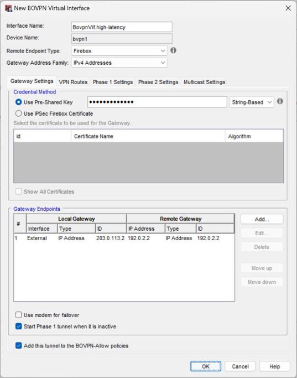Image resolution: width=297 pixels, height=378 pixels.
Task: Open the Phase 1 Settings tab
Action: [113, 82]
